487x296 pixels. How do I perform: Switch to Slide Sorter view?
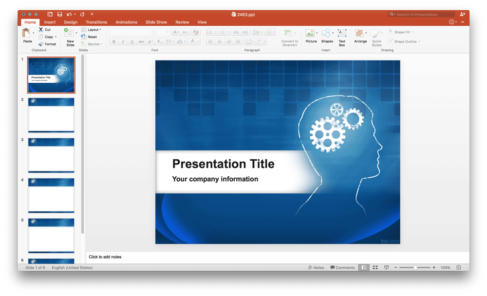pos(375,268)
